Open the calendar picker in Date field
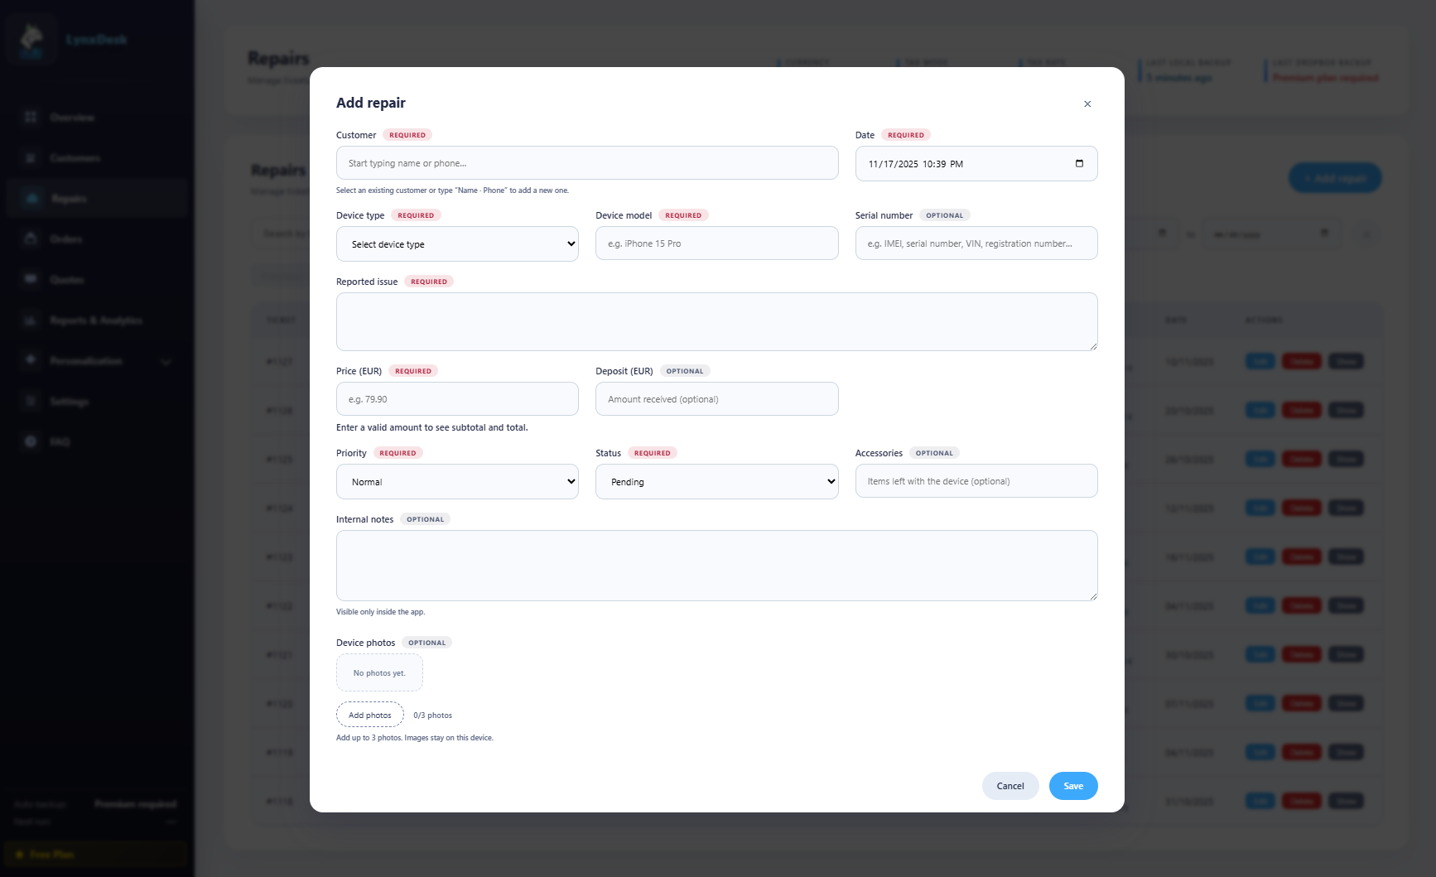 [1079, 163]
